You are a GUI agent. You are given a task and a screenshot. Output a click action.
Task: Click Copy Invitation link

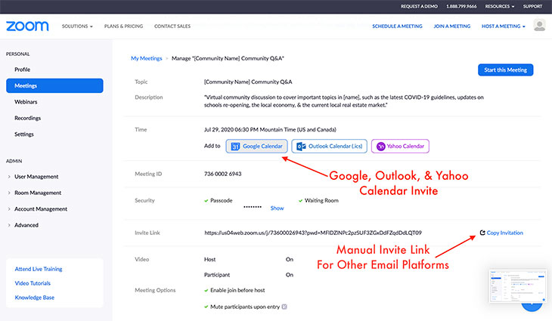(x=505, y=233)
